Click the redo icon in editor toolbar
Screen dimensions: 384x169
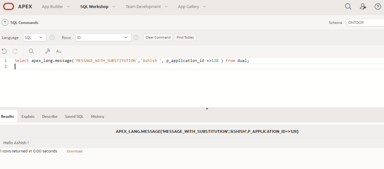click(x=15, y=51)
